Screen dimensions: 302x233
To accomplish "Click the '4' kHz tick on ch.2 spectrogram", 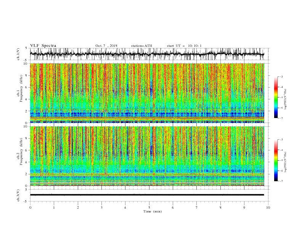I will click(27, 162).
